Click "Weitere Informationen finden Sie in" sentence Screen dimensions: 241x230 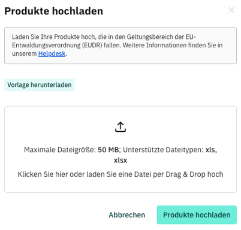173,46
